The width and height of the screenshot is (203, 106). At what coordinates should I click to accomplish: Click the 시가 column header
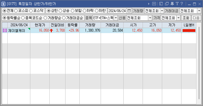tap(133, 25)
